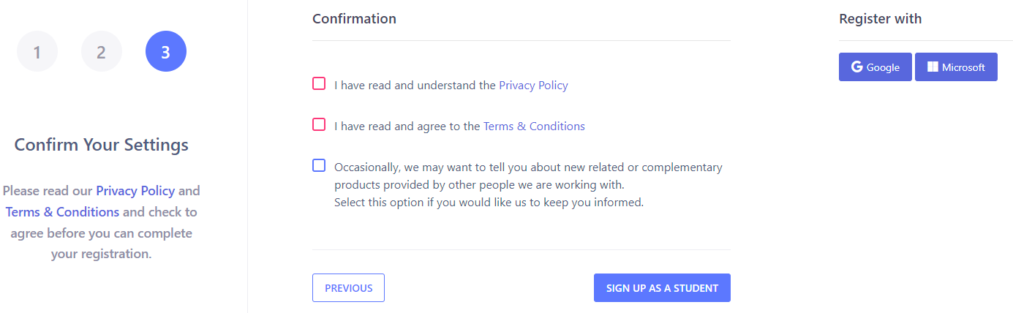This screenshot has height=313, width=1013.
Task: Click the 'I have read and agree to the' label
Action: tap(407, 126)
